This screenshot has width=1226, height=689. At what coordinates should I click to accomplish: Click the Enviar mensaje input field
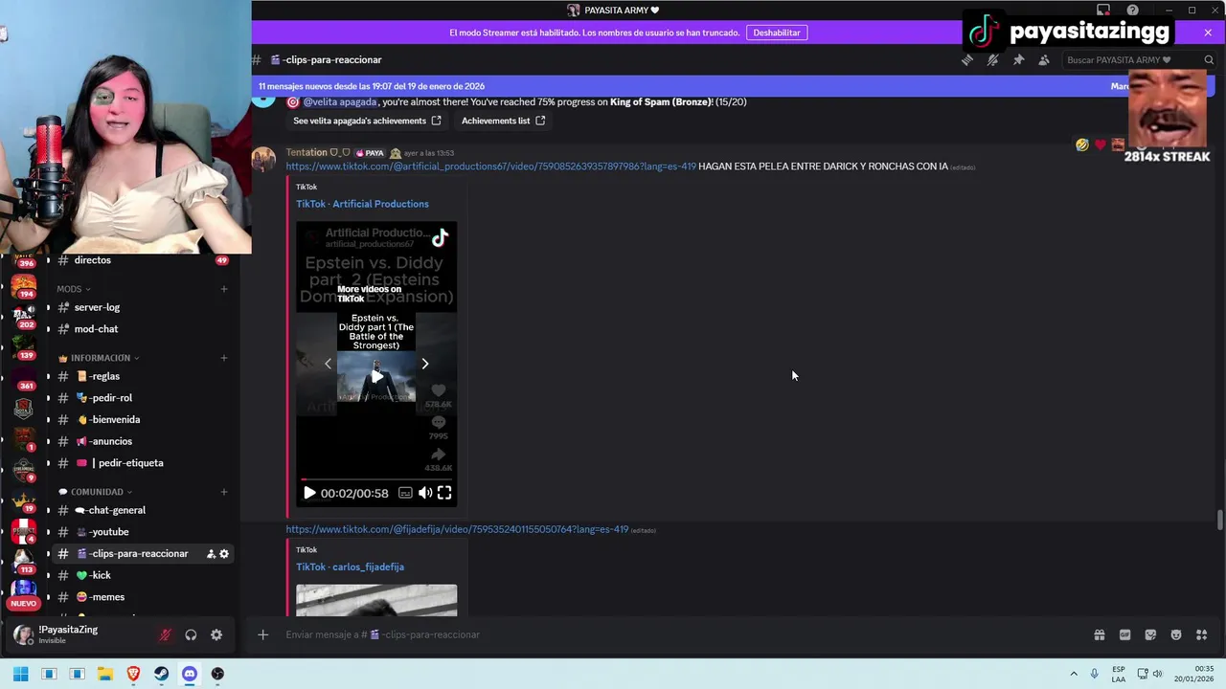point(670,634)
